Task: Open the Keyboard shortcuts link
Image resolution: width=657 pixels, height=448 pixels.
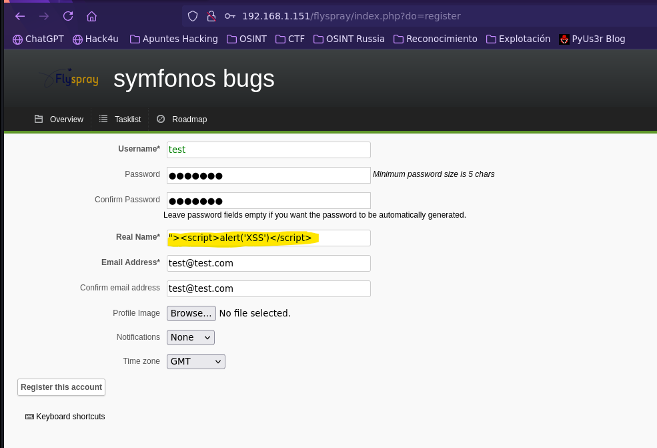Action: [x=65, y=417]
